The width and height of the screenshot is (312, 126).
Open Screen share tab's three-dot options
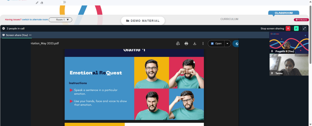[30, 35]
